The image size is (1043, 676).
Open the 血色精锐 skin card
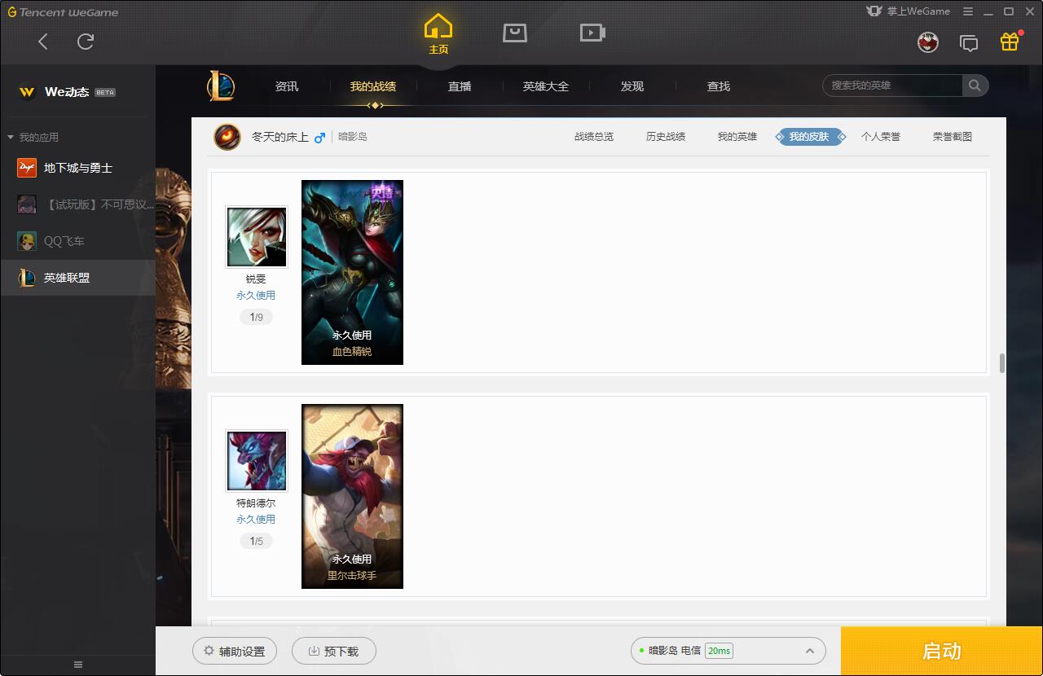coord(352,272)
